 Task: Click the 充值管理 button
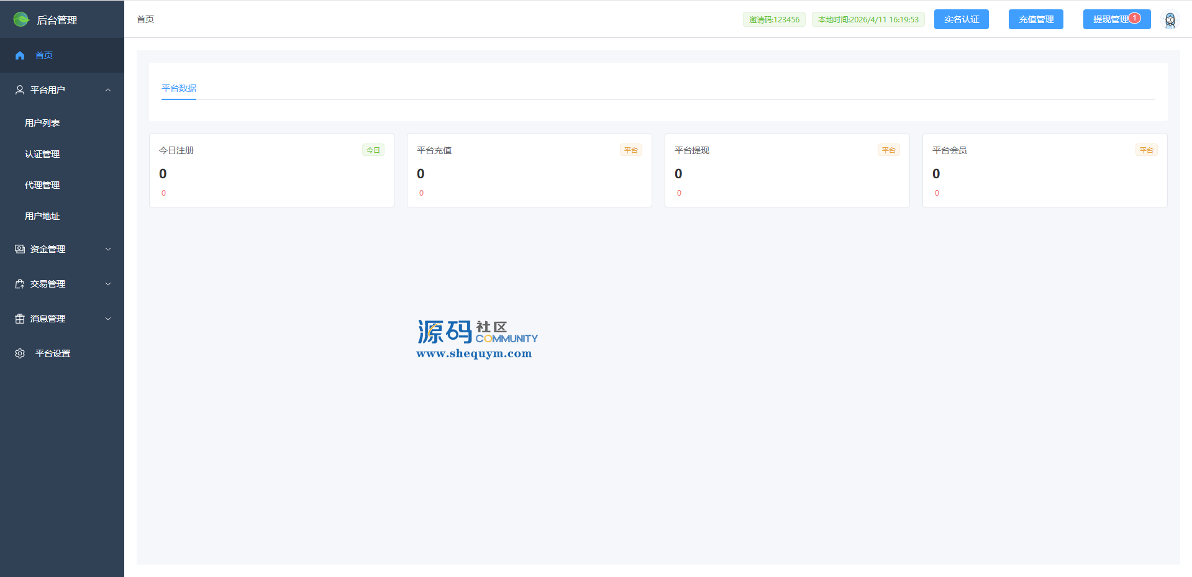1035,19
